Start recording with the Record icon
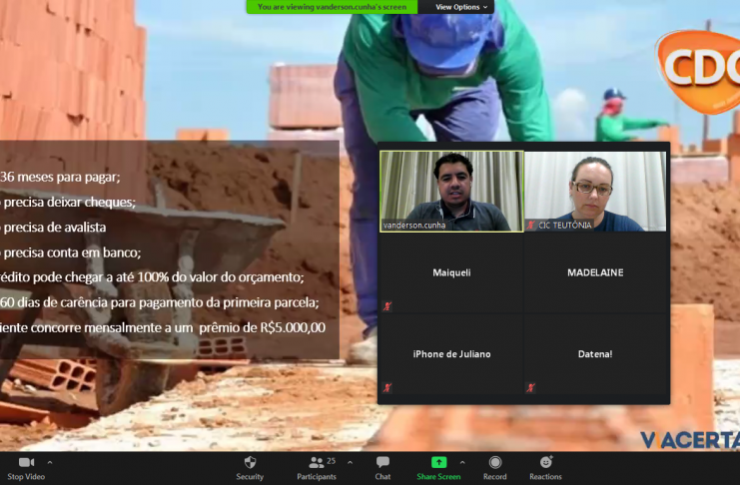 point(495,462)
